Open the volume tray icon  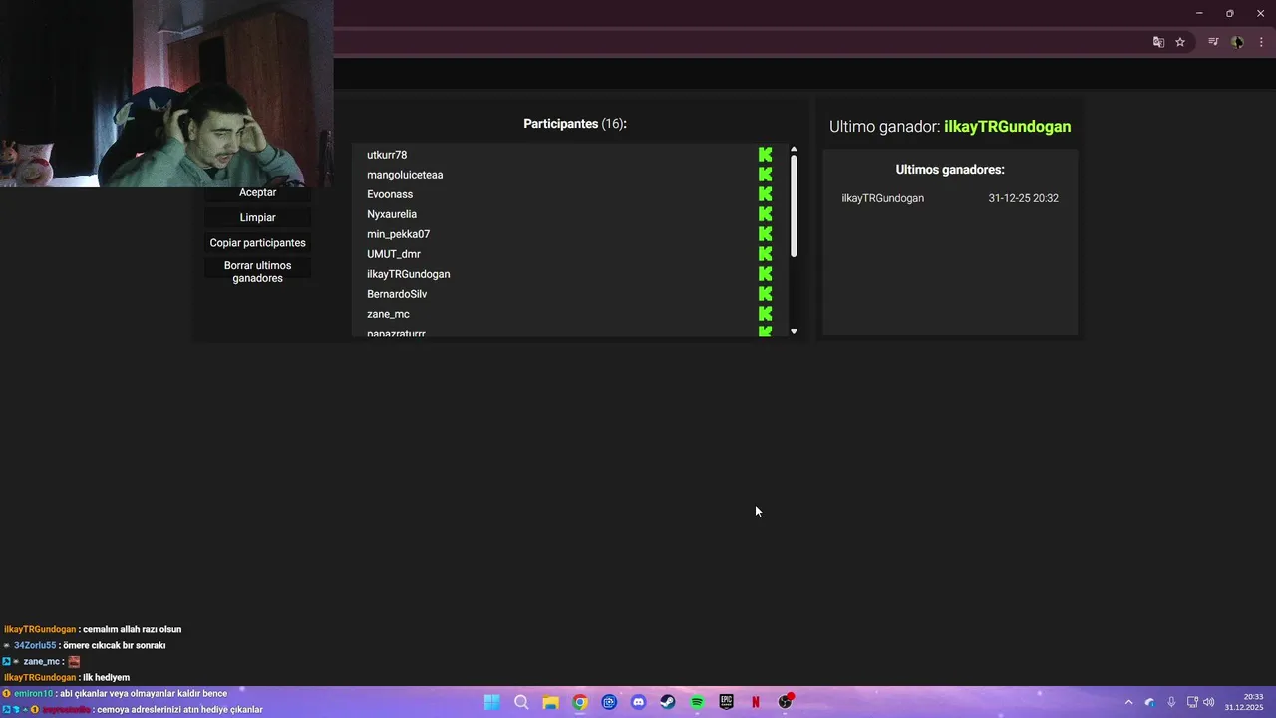click(1209, 702)
